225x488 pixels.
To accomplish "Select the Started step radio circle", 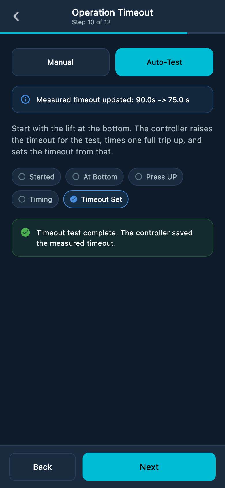I will pyautogui.click(x=22, y=177).
